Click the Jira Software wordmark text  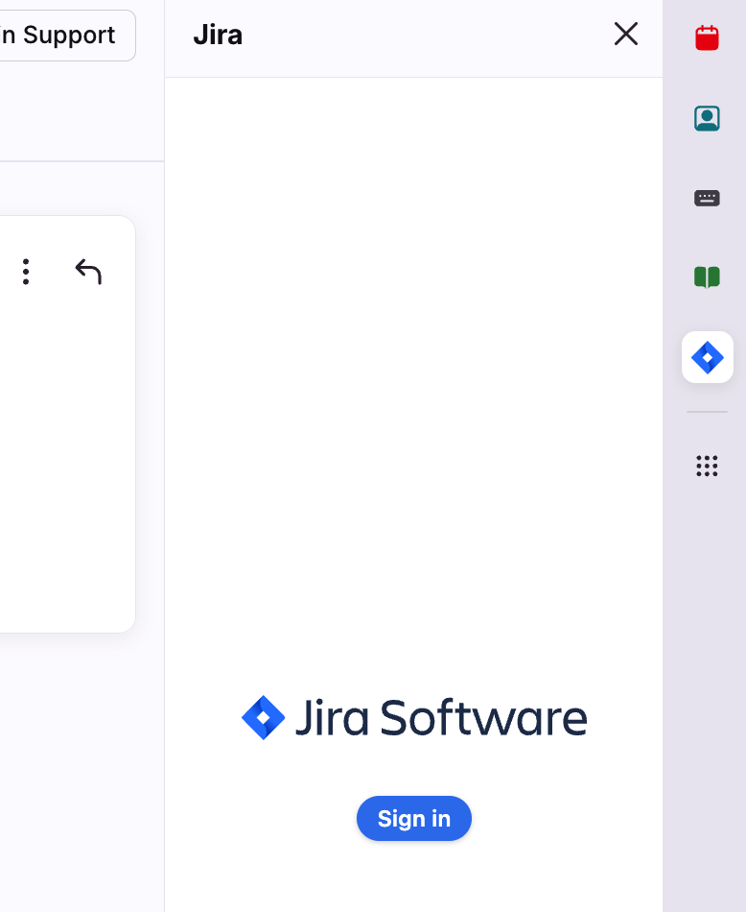click(x=440, y=717)
